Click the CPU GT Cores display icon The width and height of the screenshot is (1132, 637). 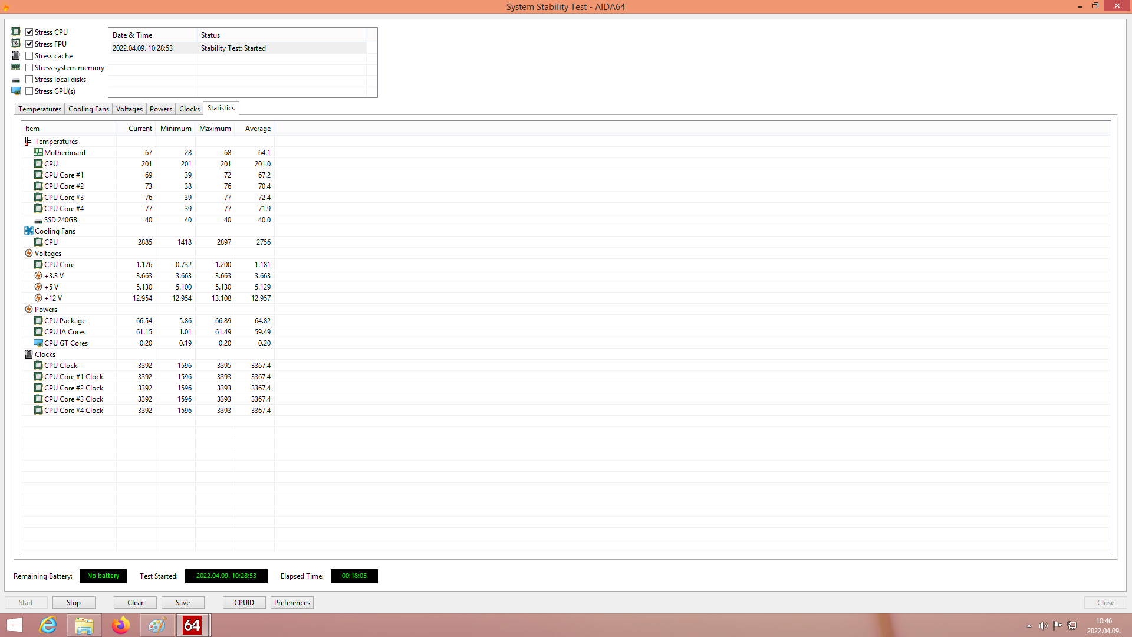[38, 343]
